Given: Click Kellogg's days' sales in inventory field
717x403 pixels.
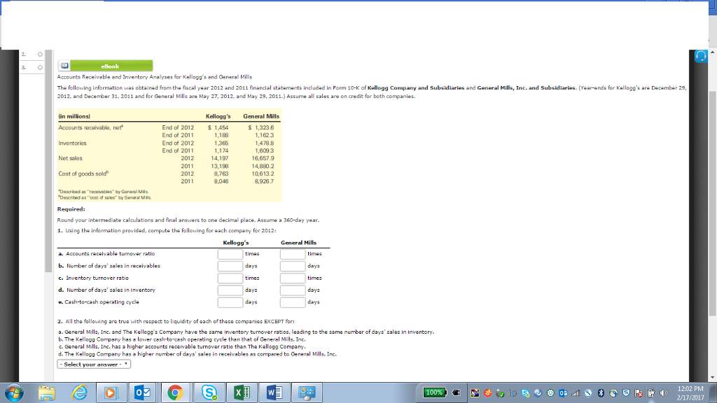Looking at the screenshot, I should pos(230,290).
